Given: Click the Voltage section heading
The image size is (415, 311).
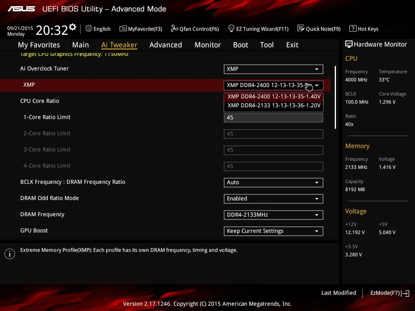Looking at the screenshot, I should pos(356,211).
